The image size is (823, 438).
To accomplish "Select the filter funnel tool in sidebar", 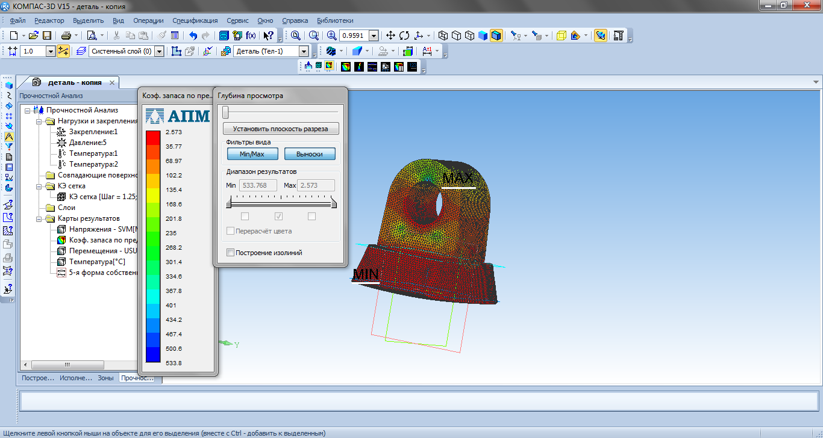I will coord(9,146).
